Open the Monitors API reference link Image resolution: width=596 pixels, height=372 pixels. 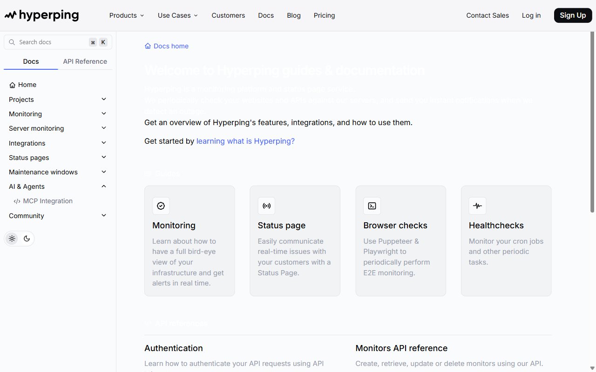[401, 348]
